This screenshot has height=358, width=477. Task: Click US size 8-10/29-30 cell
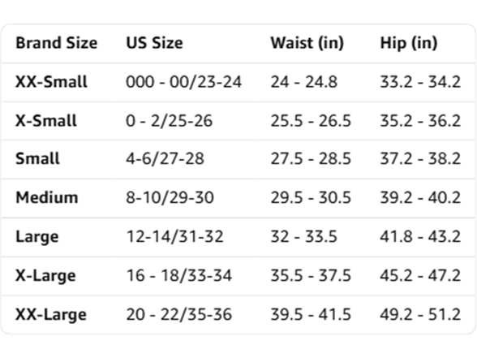[x=170, y=197]
